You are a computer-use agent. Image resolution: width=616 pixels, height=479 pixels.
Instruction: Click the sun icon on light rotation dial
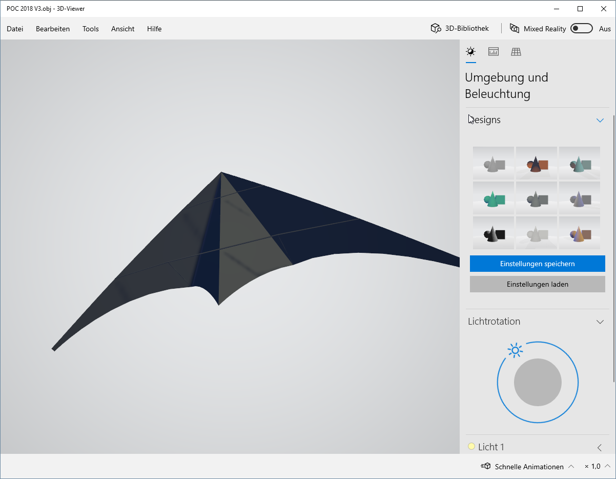(515, 350)
